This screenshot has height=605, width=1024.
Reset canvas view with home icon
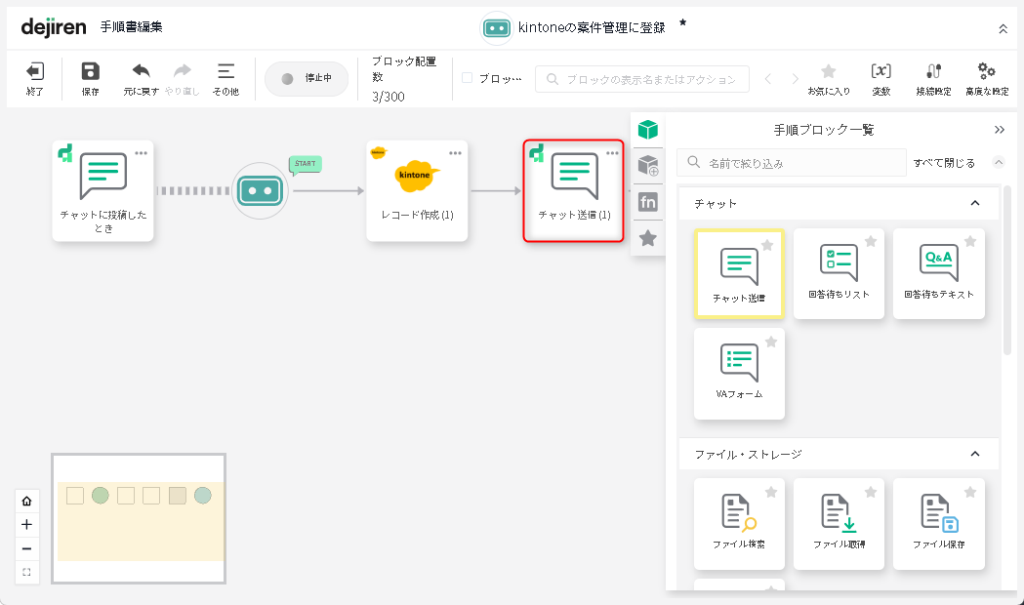pyautogui.click(x=26, y=502)
